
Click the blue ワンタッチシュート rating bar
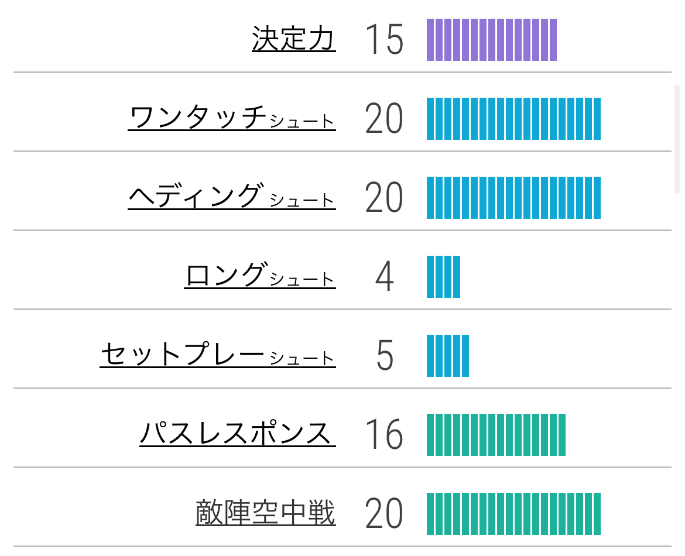point(513,119)
